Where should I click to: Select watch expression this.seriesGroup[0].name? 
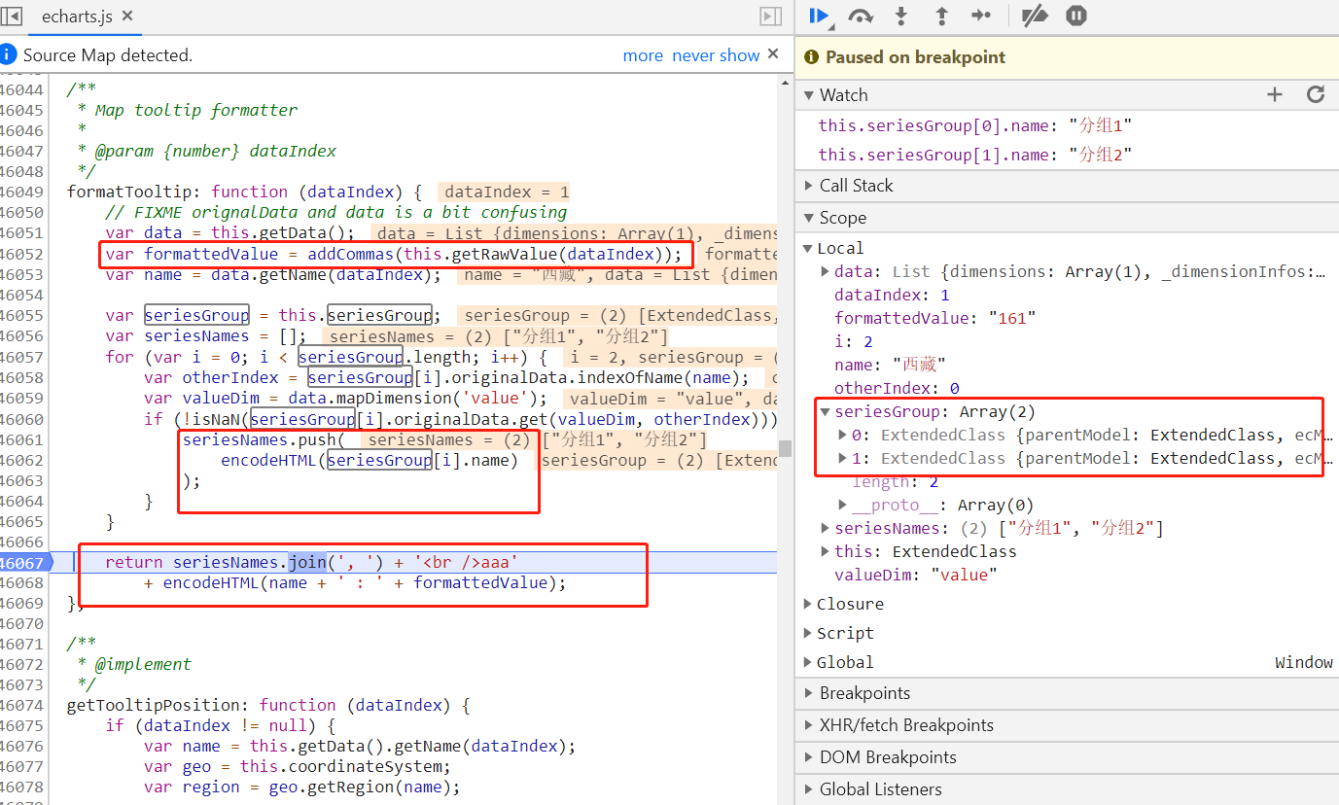975,125
